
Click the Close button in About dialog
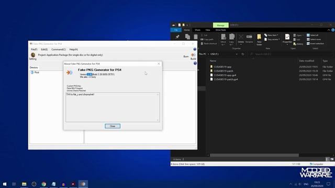(113, 126)
